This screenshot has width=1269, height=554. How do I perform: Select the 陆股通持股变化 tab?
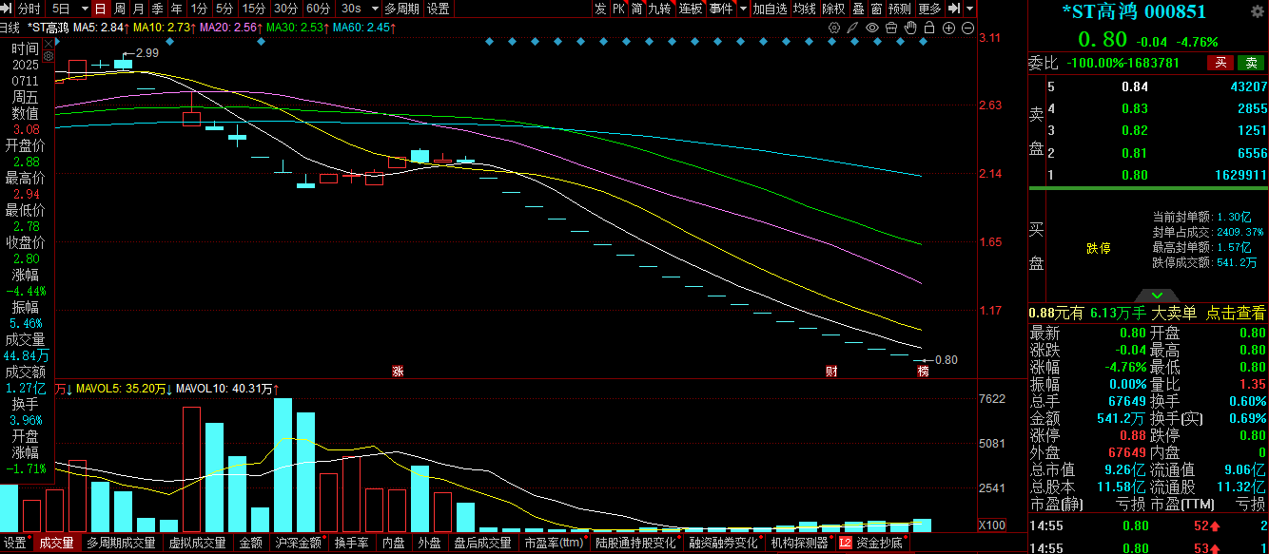[x=635, y=544]
